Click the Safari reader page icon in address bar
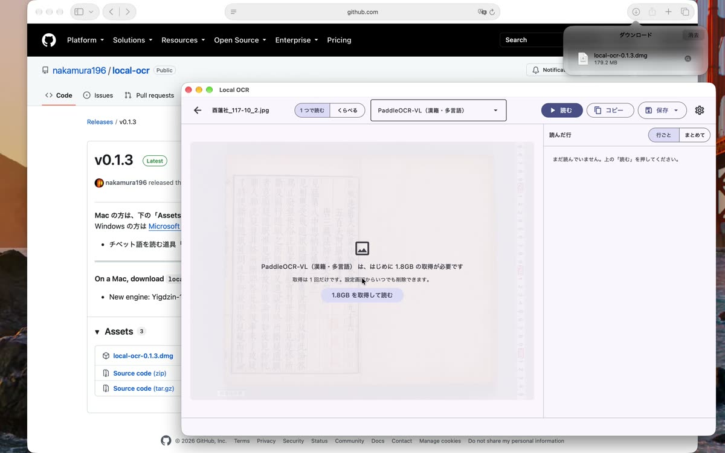Screen dimensions: 725x453 click(234, 11)
